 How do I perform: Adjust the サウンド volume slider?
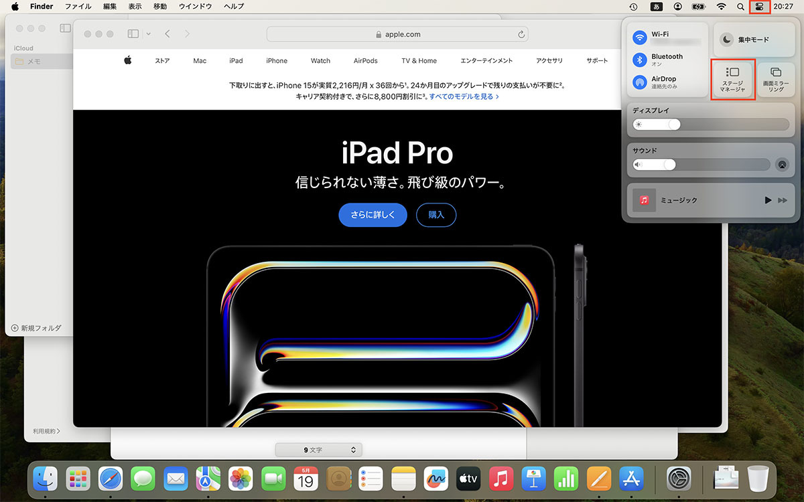pos(701,165)
